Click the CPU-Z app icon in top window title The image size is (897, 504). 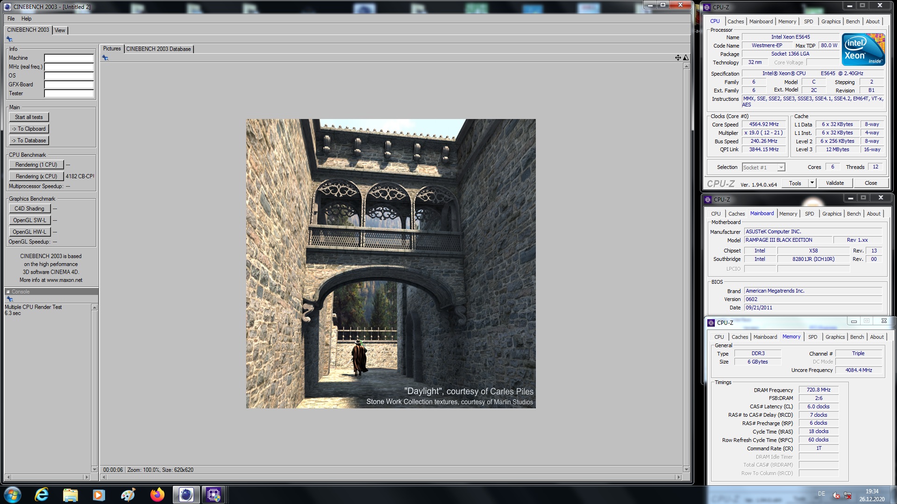tap(707, 7)
